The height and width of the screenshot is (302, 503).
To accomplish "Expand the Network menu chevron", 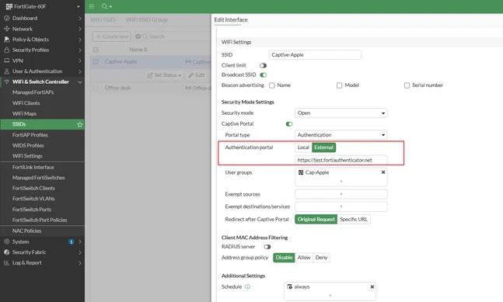I will [80, 29].
